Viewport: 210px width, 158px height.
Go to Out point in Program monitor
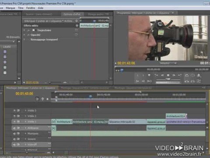(x=143, y=81)
